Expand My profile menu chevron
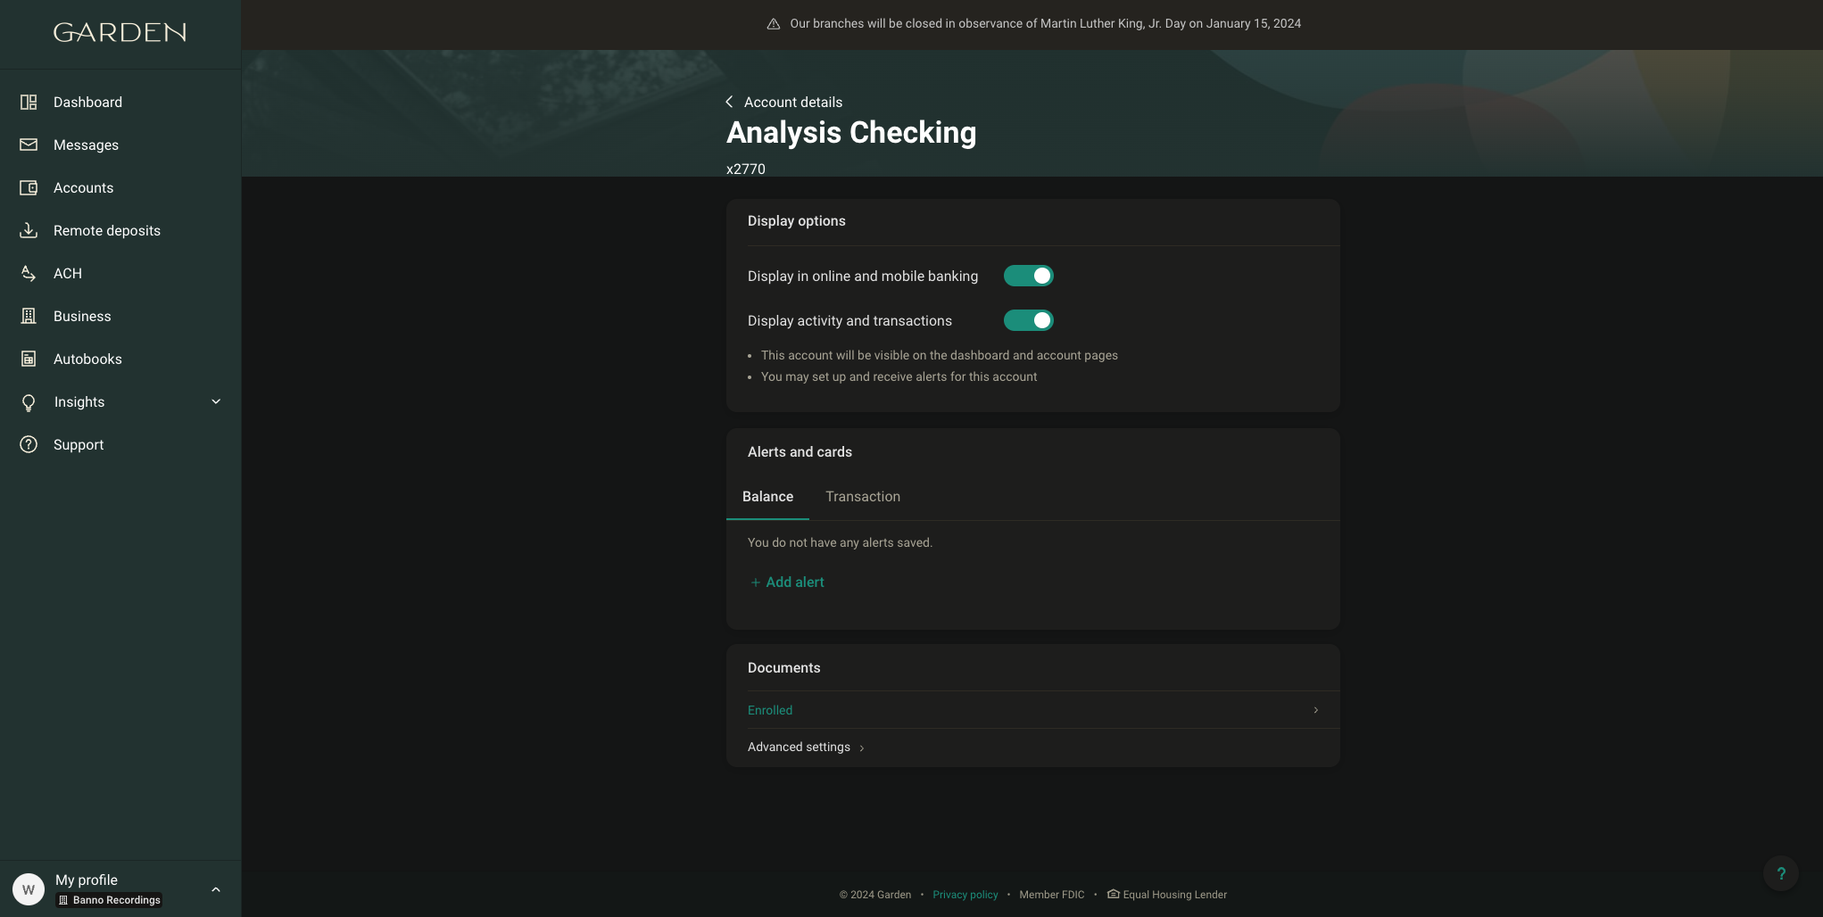The image size is (1823, 917). (x=216, y=889)
